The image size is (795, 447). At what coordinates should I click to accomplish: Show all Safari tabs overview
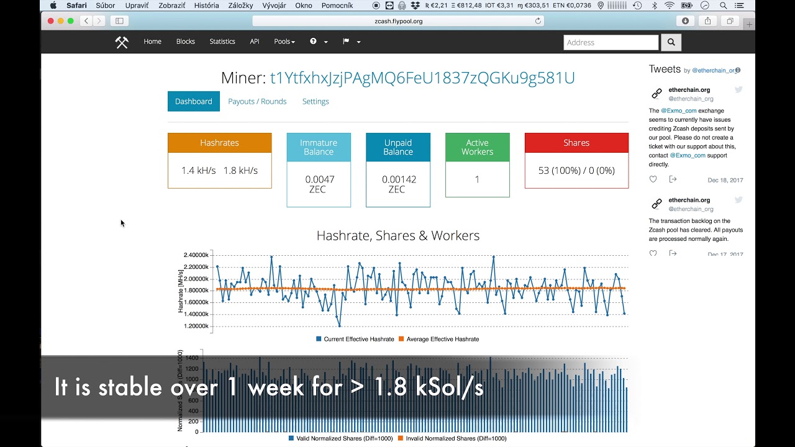coord(730,20)
